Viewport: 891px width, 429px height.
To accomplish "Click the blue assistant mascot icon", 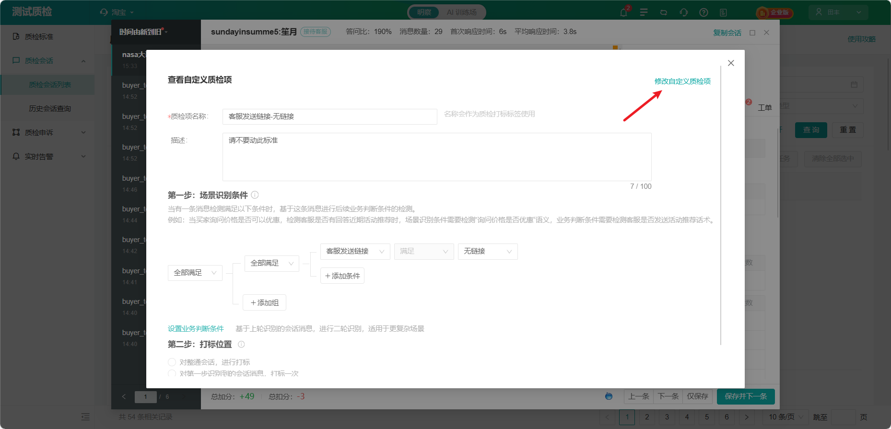I will click(609, 396).
